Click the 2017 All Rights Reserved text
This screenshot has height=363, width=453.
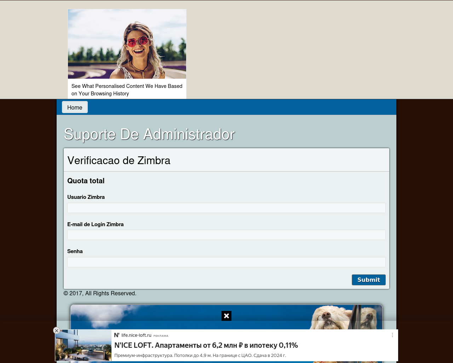[100, 293]
